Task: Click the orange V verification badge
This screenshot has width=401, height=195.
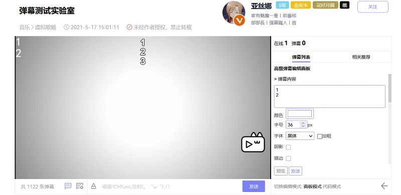Action: pos(240,20)
